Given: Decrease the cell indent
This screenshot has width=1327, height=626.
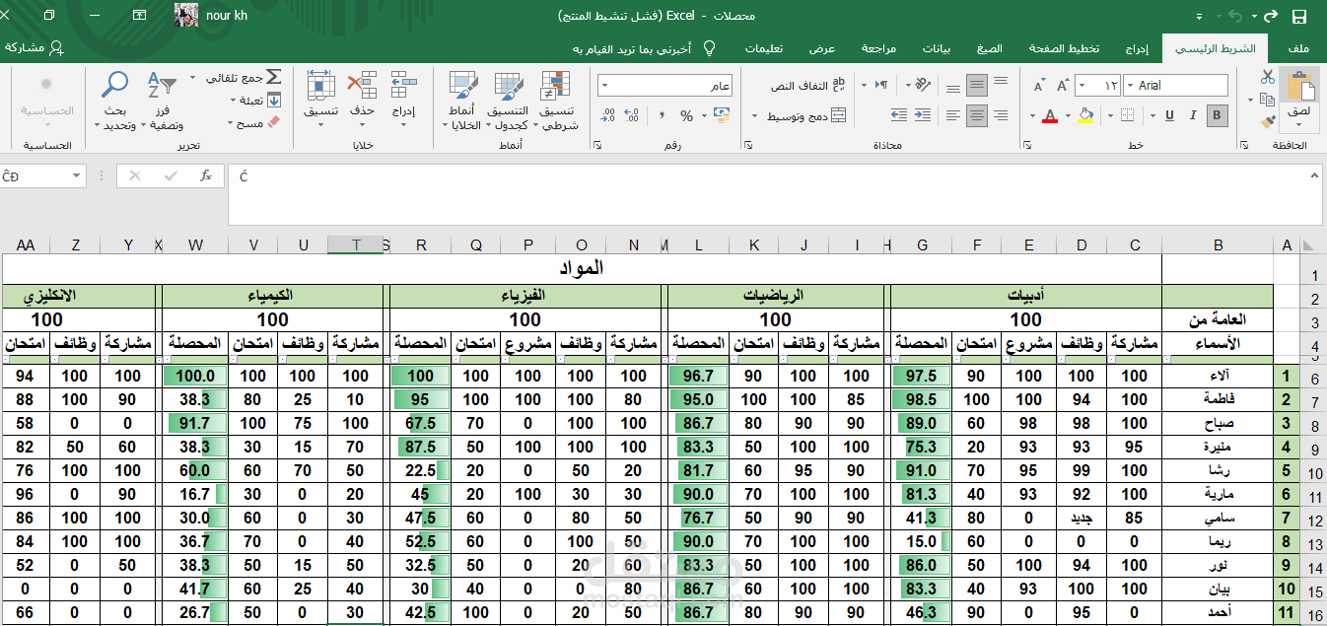Looking at the screenshot, I should coord(924,116).
